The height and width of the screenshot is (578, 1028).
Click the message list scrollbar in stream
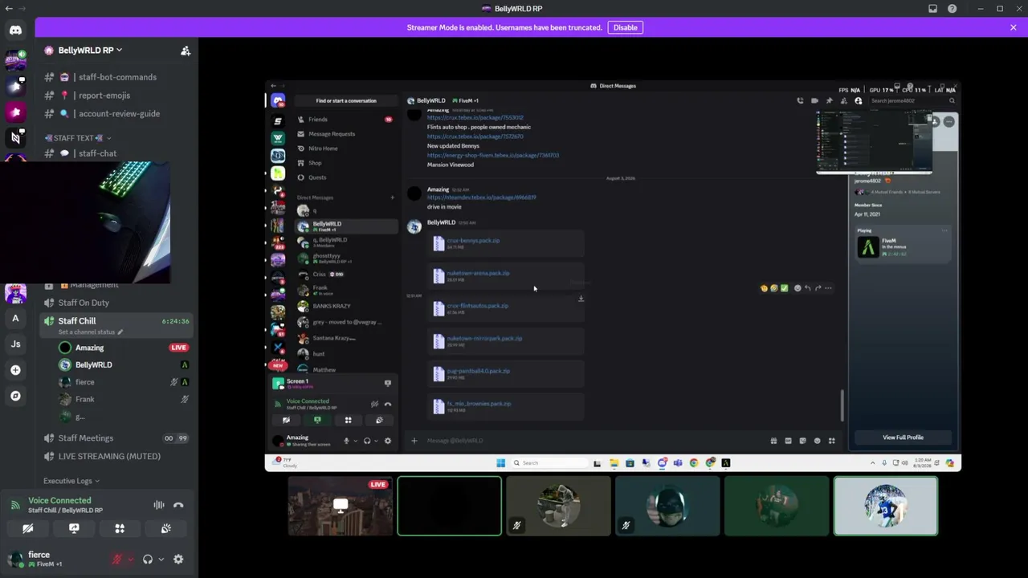click(842, 405)
